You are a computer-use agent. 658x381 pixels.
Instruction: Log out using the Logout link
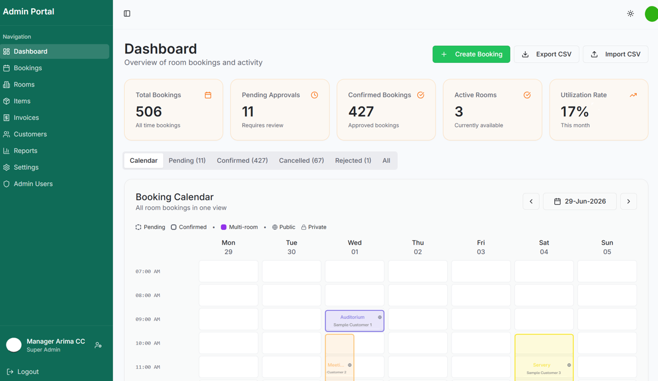[x=23, y=372]
